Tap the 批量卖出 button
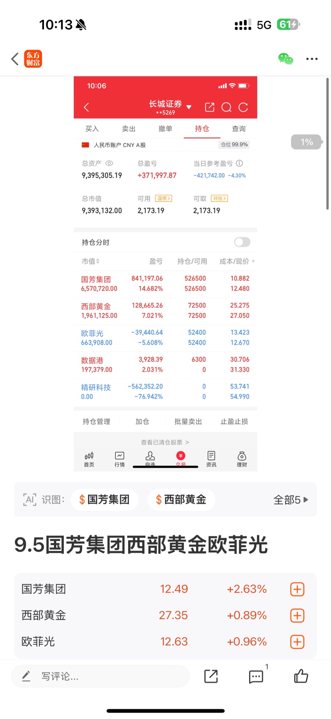The width and height of the screenshot is (331, 719). click(x=188, y=422)
